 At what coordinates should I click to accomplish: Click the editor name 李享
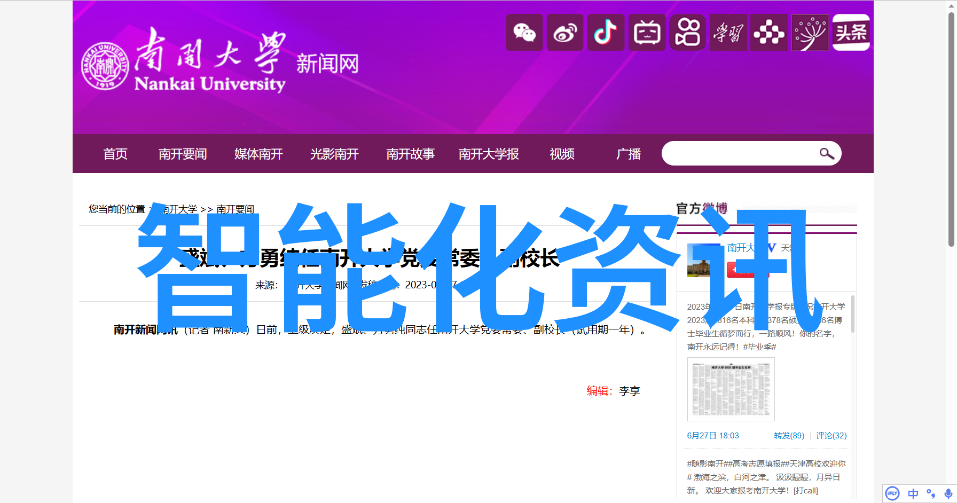(x=630, y=391)
